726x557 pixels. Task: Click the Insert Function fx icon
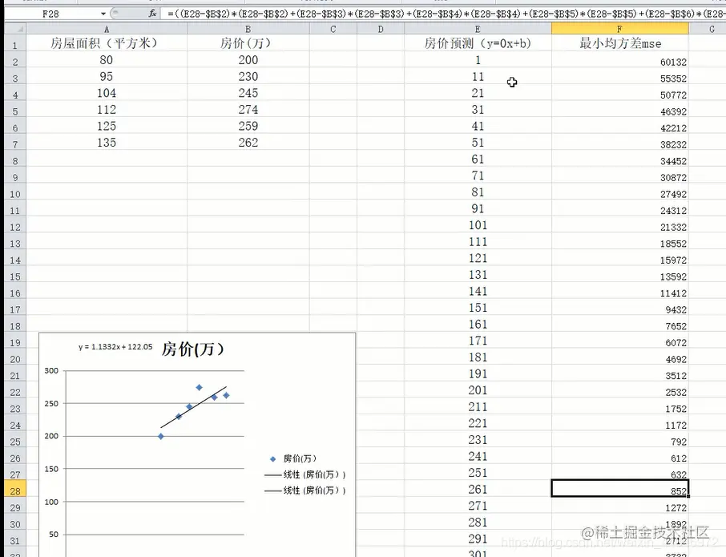[151, 13]
